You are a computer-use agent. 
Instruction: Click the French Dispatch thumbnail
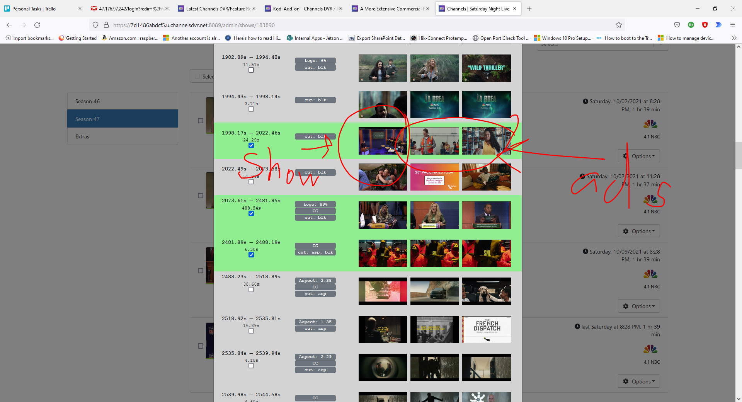[x=486, y=329]
